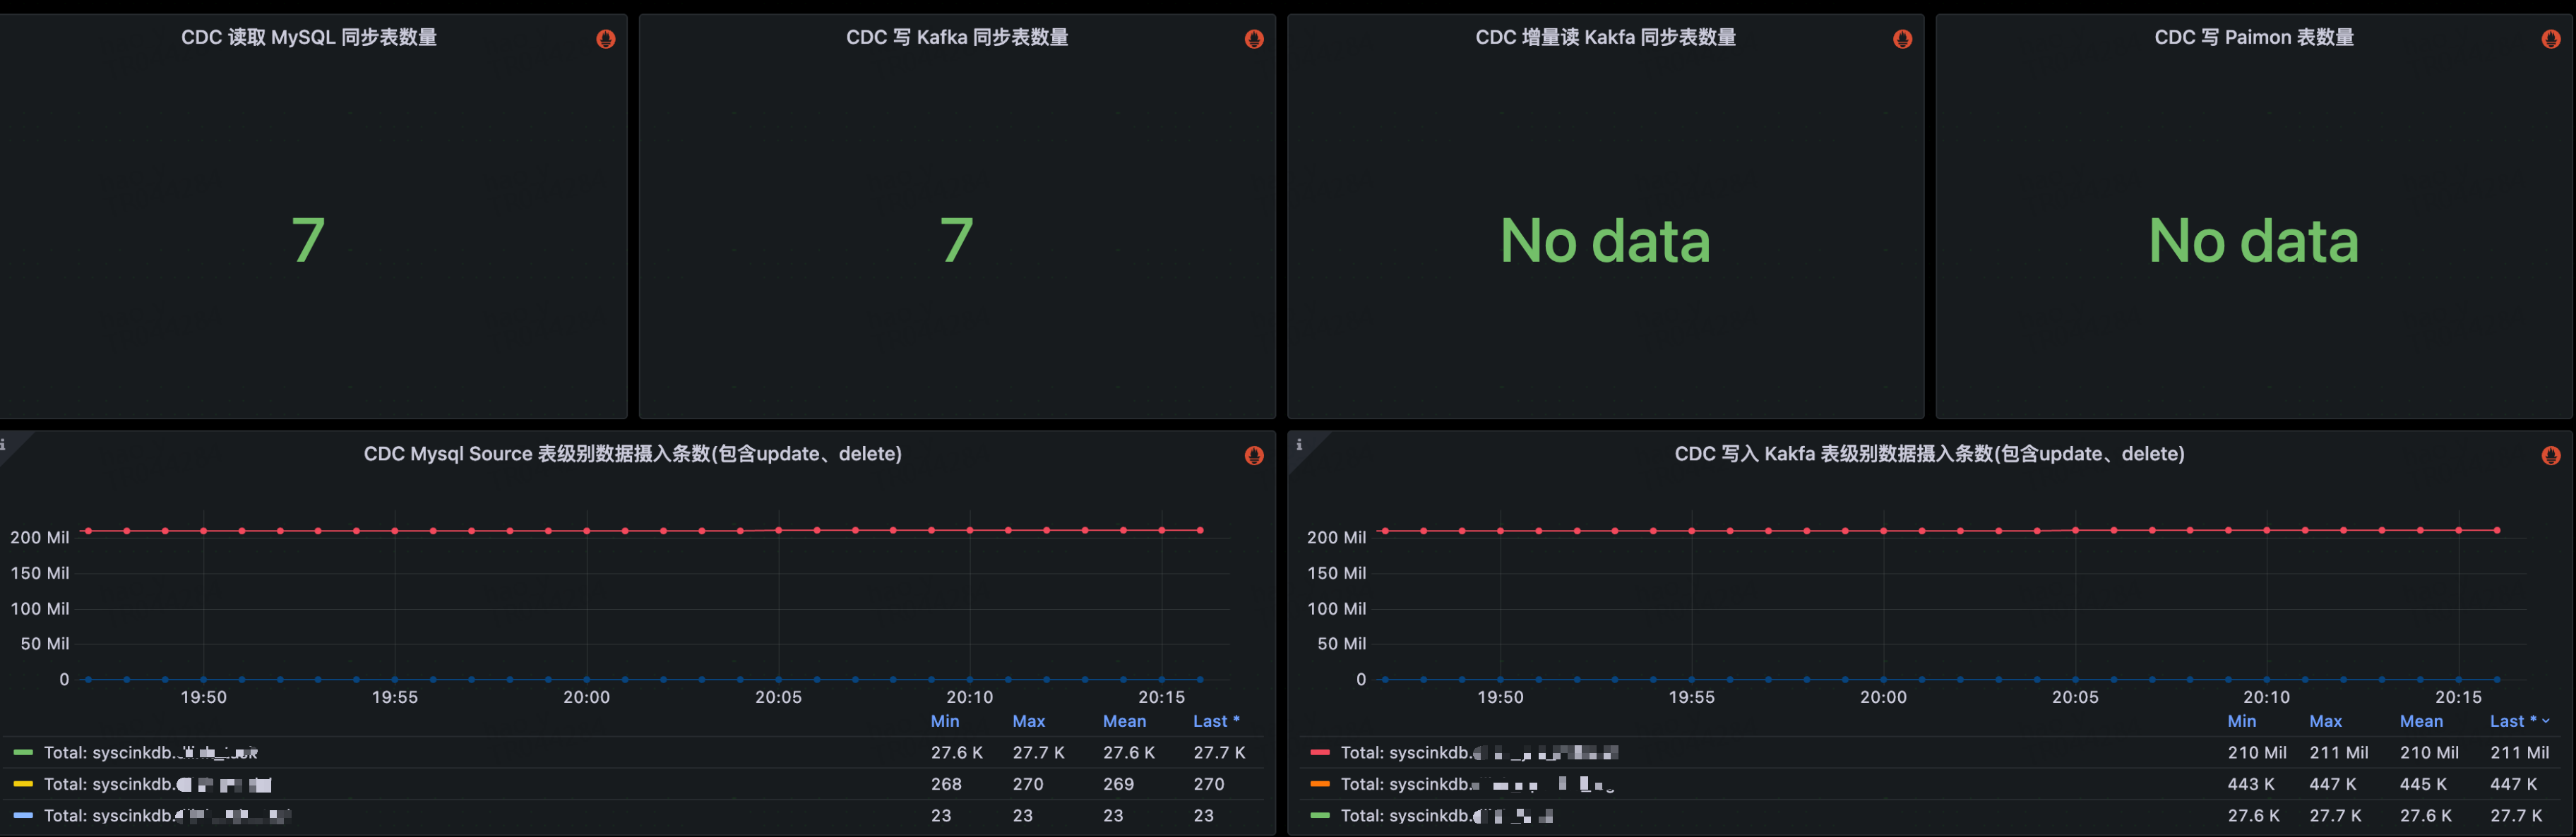
Task: Click the Prometheus icon on CDC 读取 MySQL panel
Action: (606, 39)
